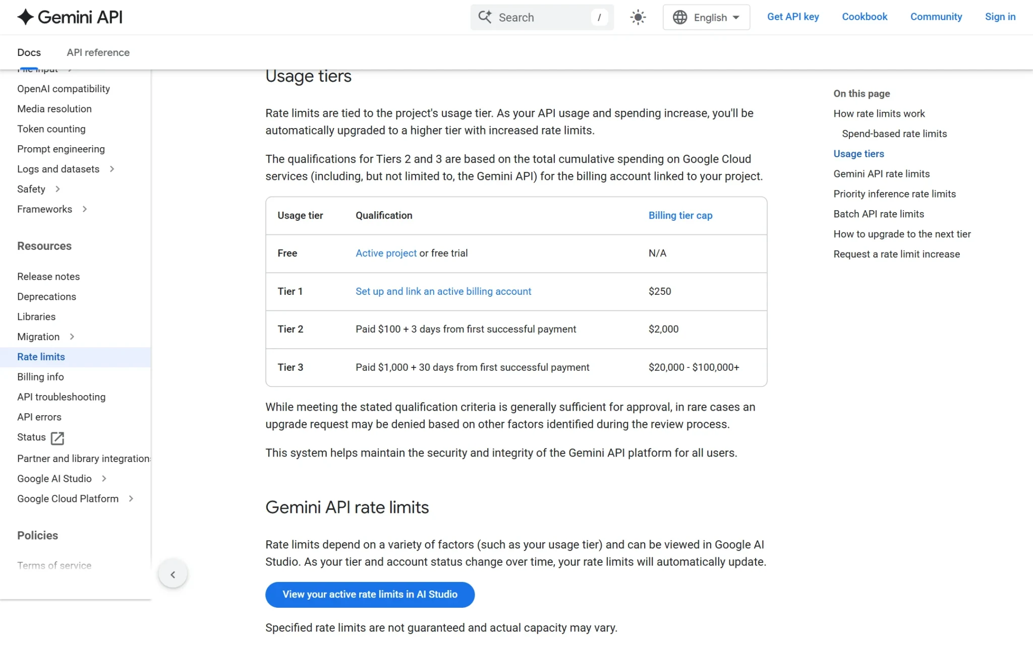This screenshot has height=645, width=1033.
Task: Click the Status external link icon
Action: tap(58, 438)
